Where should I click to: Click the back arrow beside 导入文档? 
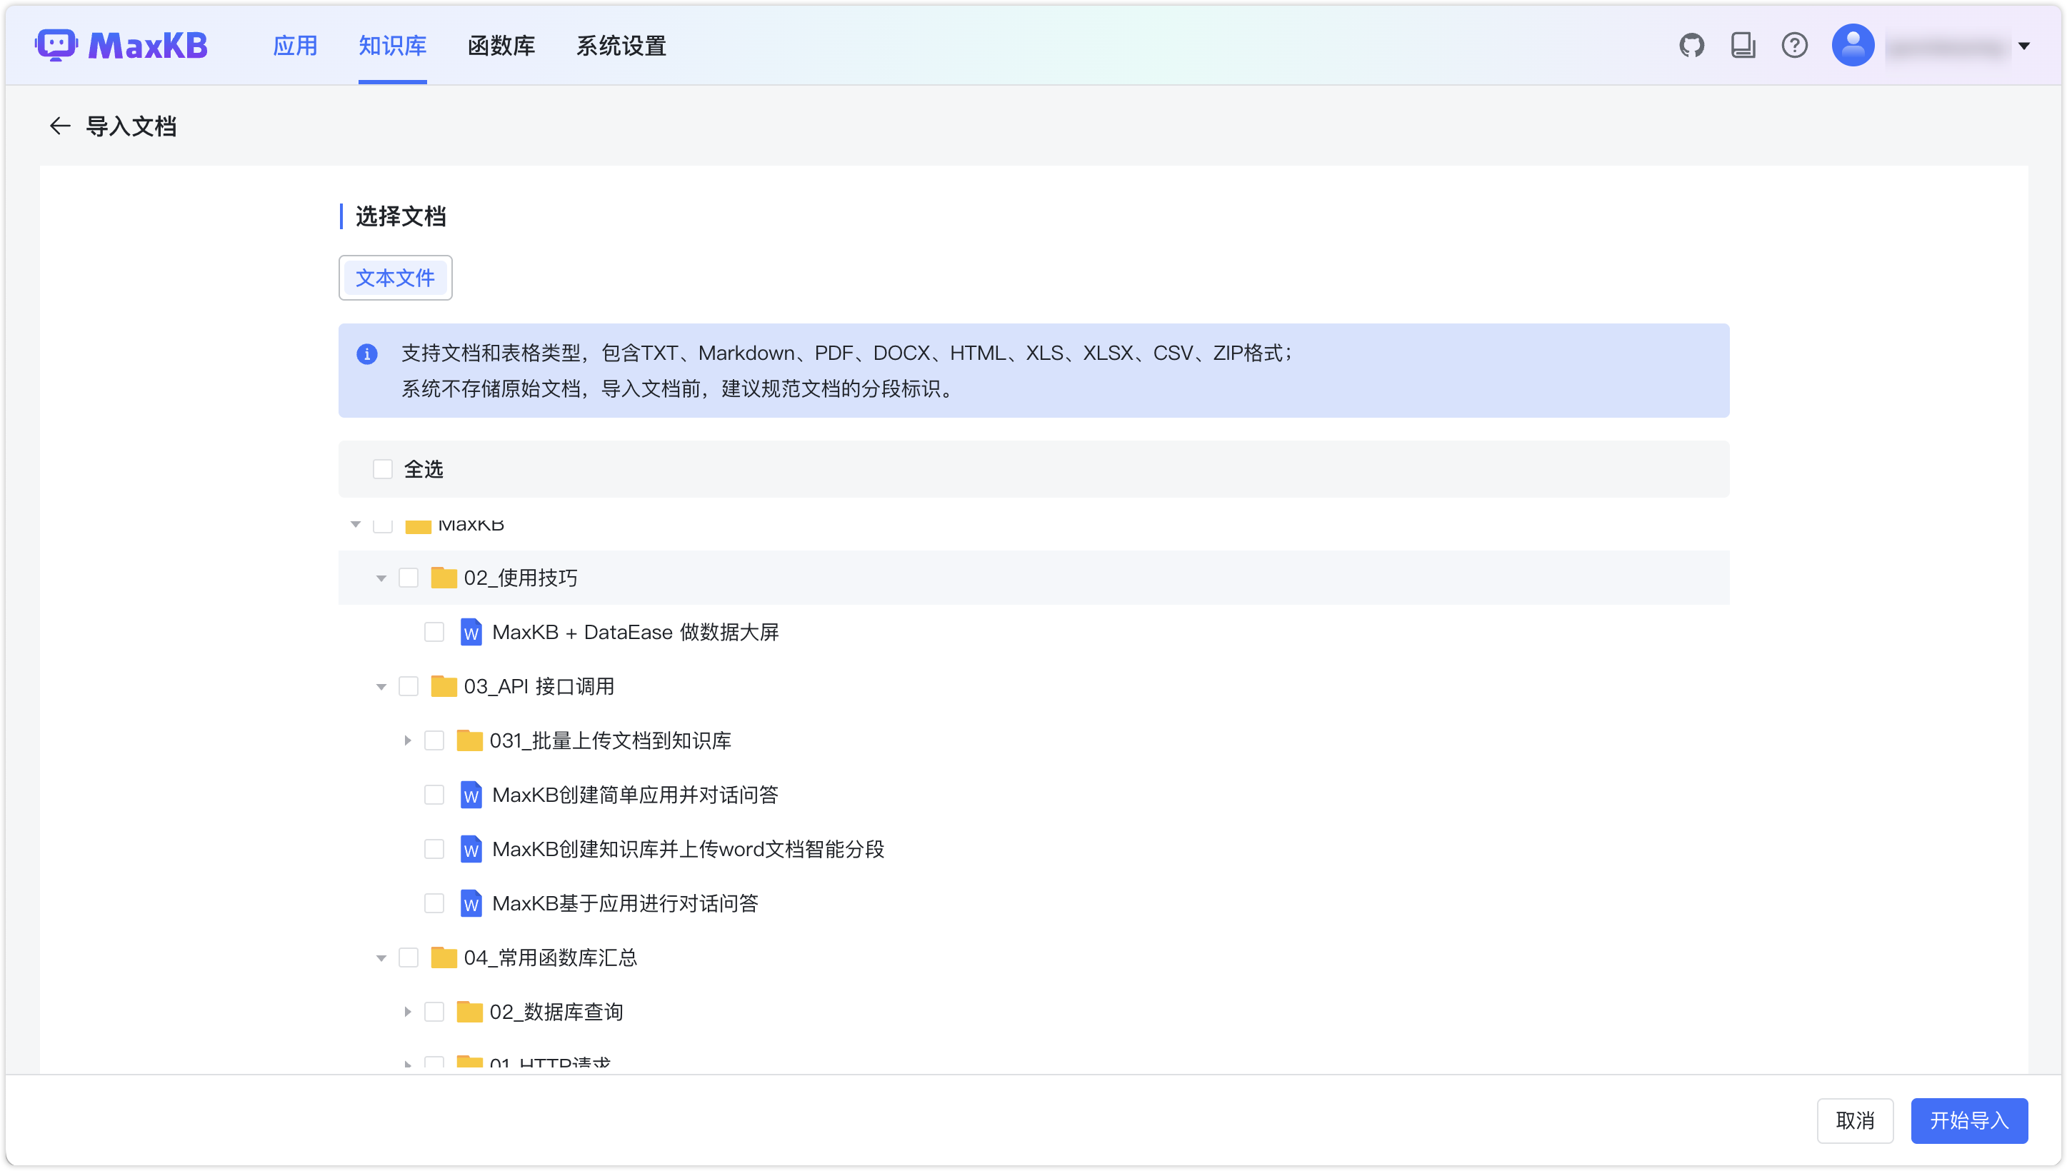pyautogui.click(x=59, y=126)
